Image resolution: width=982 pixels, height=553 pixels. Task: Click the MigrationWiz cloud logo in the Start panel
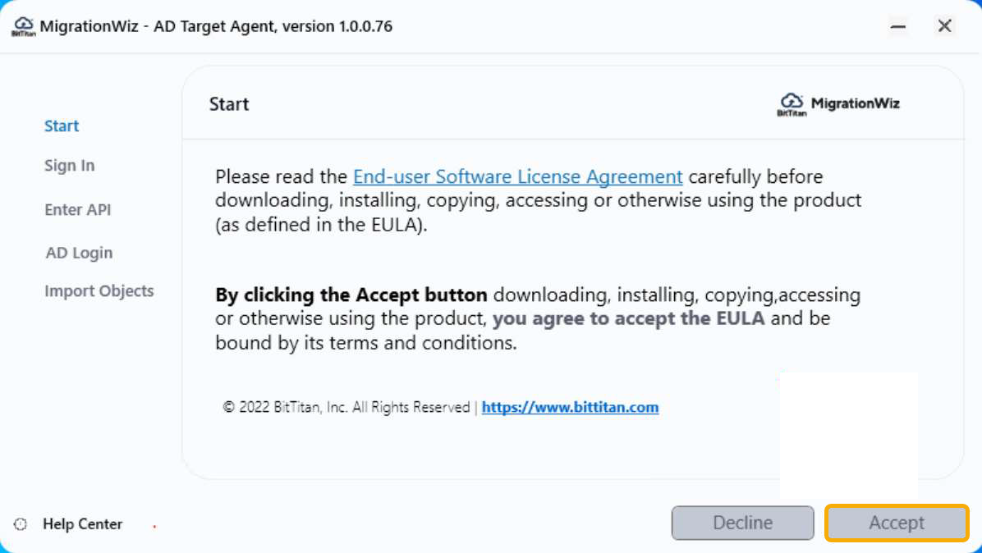(792, 102)
